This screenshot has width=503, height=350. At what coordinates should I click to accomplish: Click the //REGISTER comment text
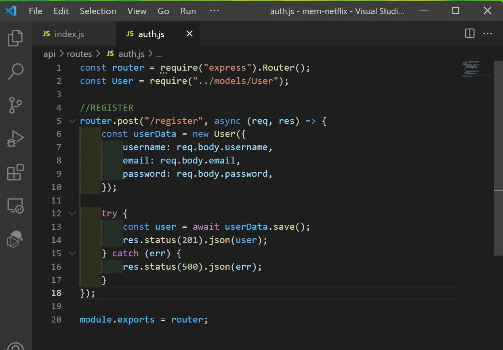click(107, 108)
